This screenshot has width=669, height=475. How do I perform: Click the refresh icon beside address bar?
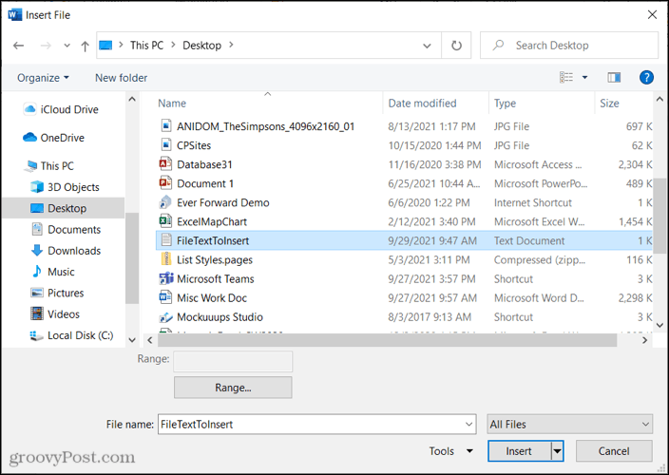(x=457, y=45)
